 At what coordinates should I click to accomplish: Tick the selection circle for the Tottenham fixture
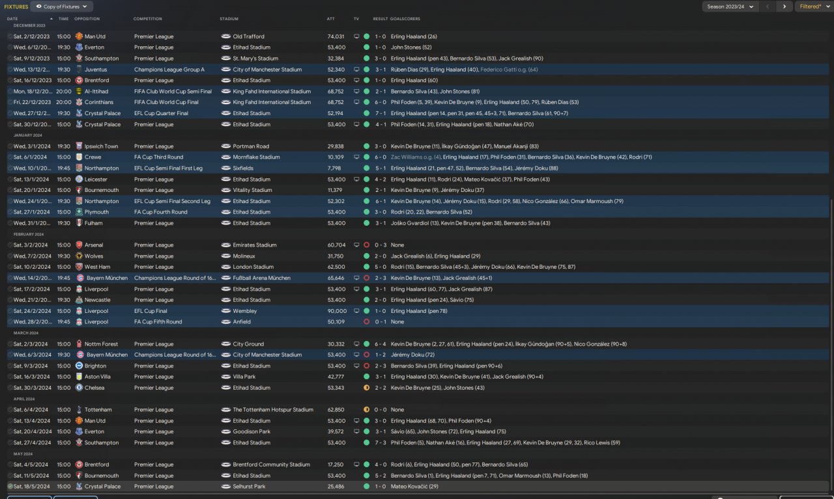click(x=10, y=410)
